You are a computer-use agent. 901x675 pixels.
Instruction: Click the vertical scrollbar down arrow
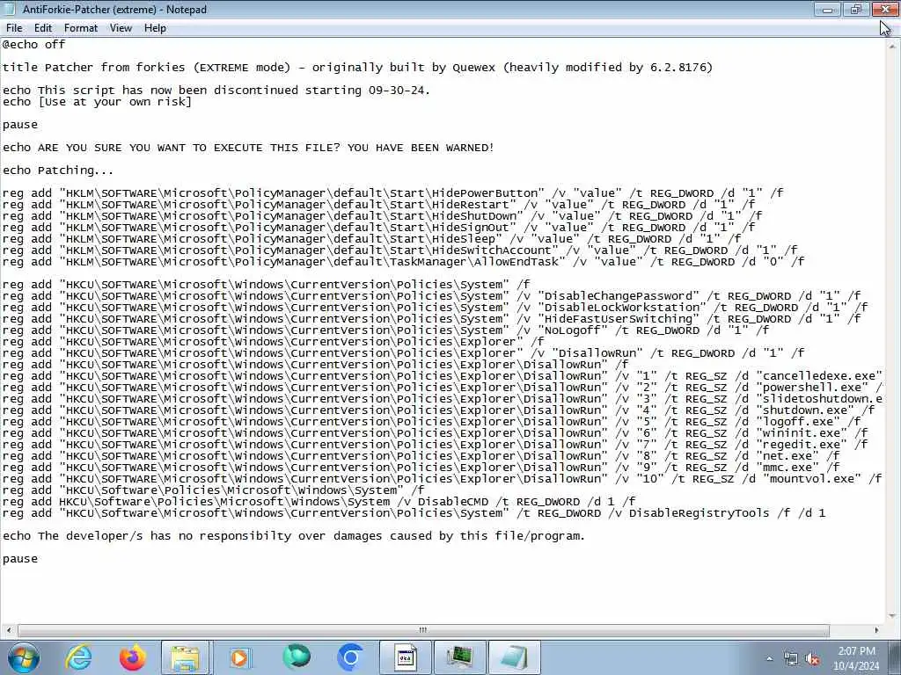[892, 617]
